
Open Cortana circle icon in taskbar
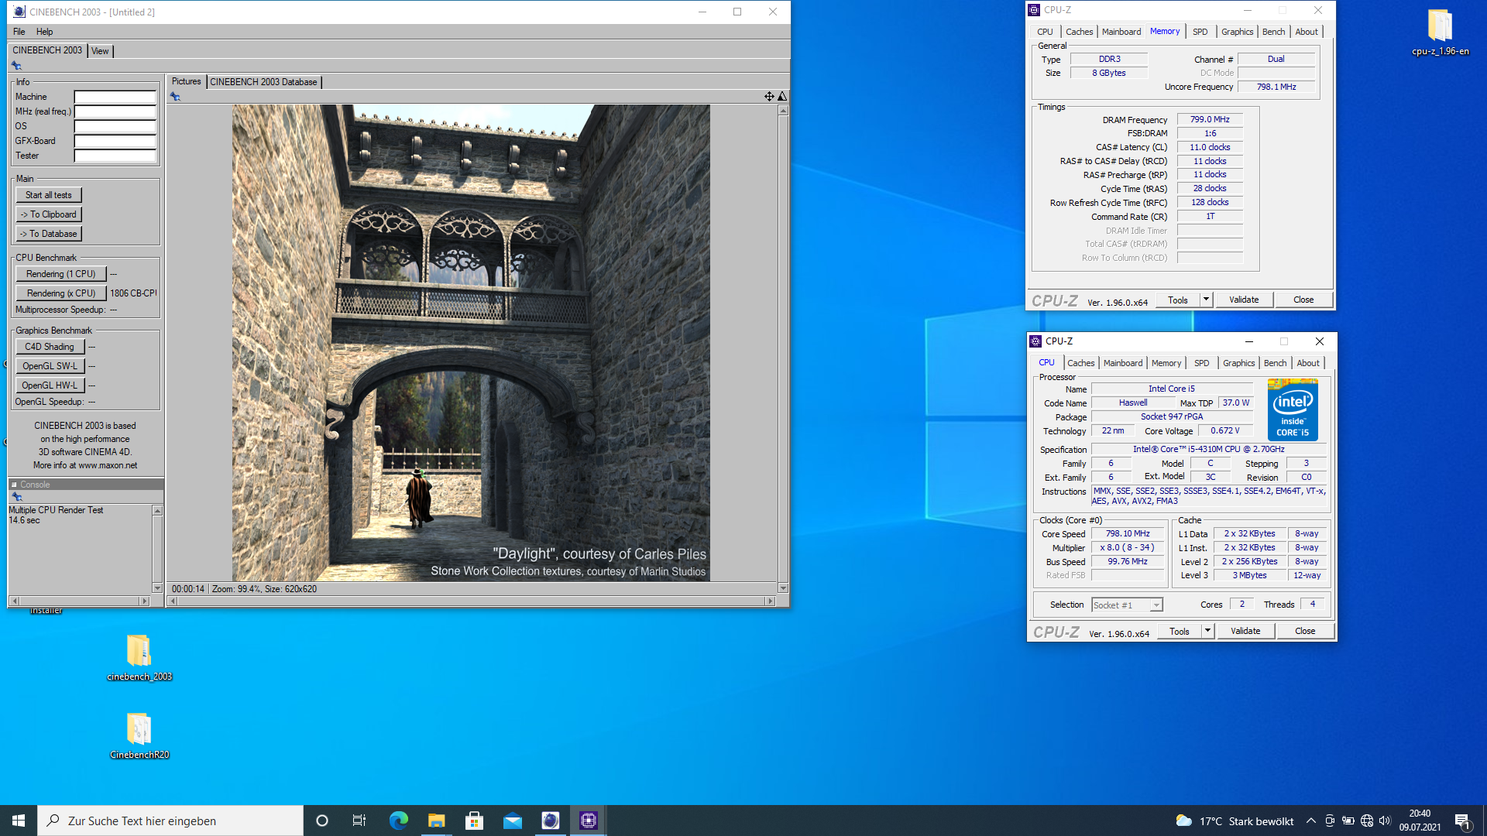tap(322, 821)
